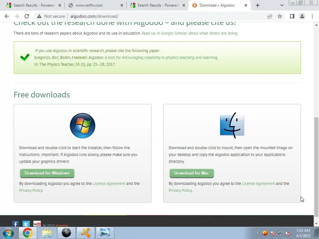This screenshot has height=239, width=319.
Task: Open the Action Center flag tray icon
Action: coord(273,233)
